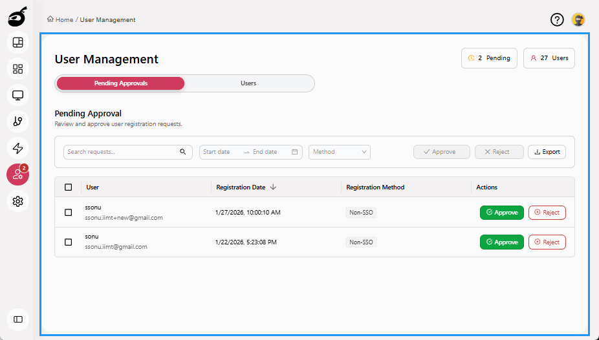Open the table layout icon in sidebar

(x=18, y=43)
